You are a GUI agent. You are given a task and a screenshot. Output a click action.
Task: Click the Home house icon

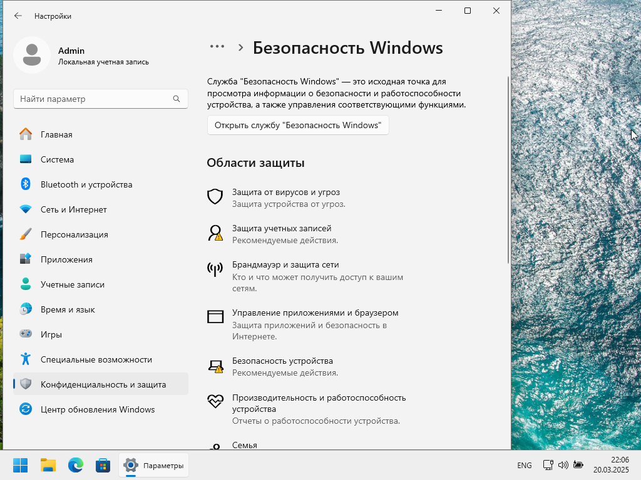[x=26, y=134]
